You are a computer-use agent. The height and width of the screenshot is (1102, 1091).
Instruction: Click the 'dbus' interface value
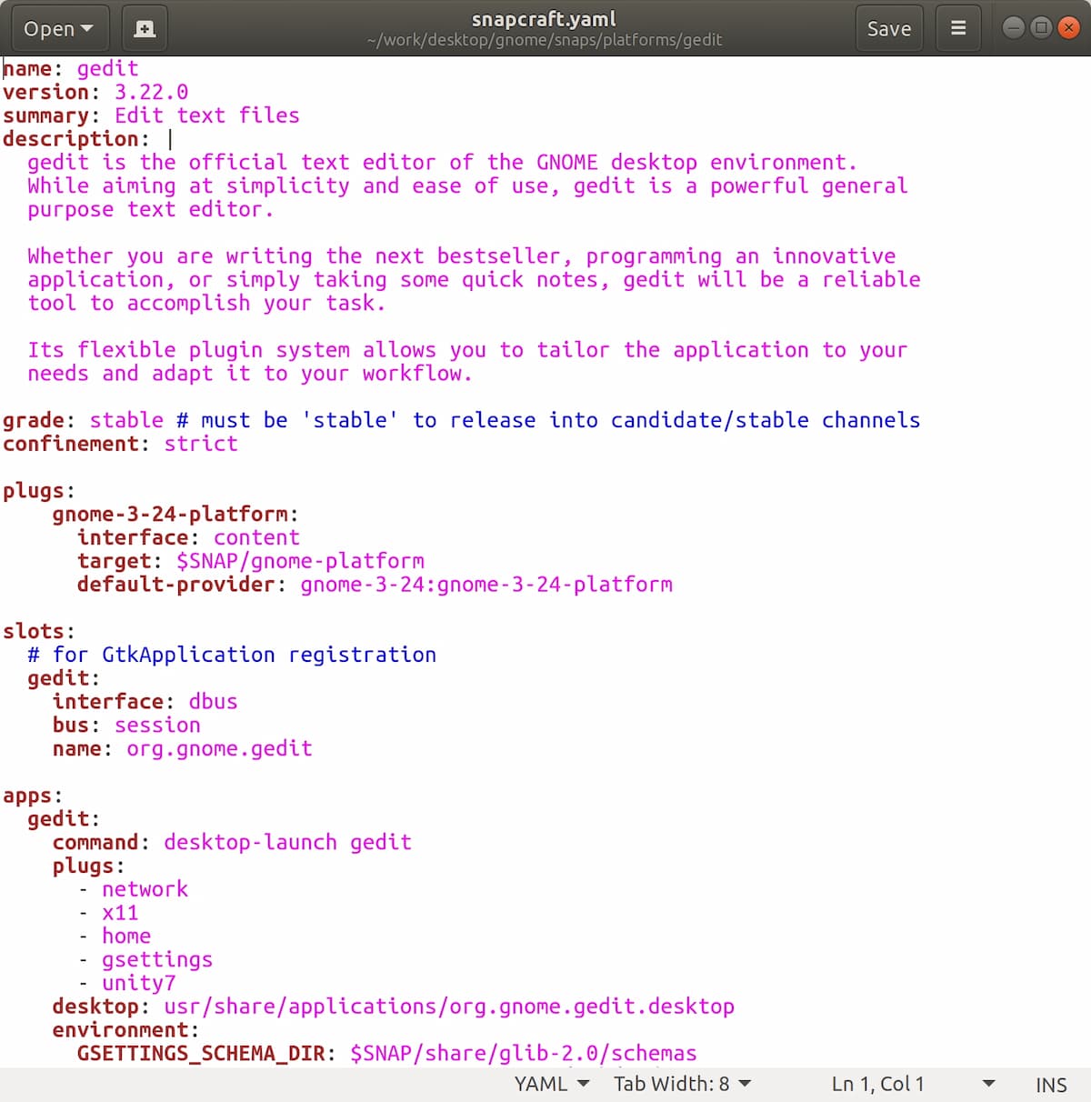click(213, 702)
